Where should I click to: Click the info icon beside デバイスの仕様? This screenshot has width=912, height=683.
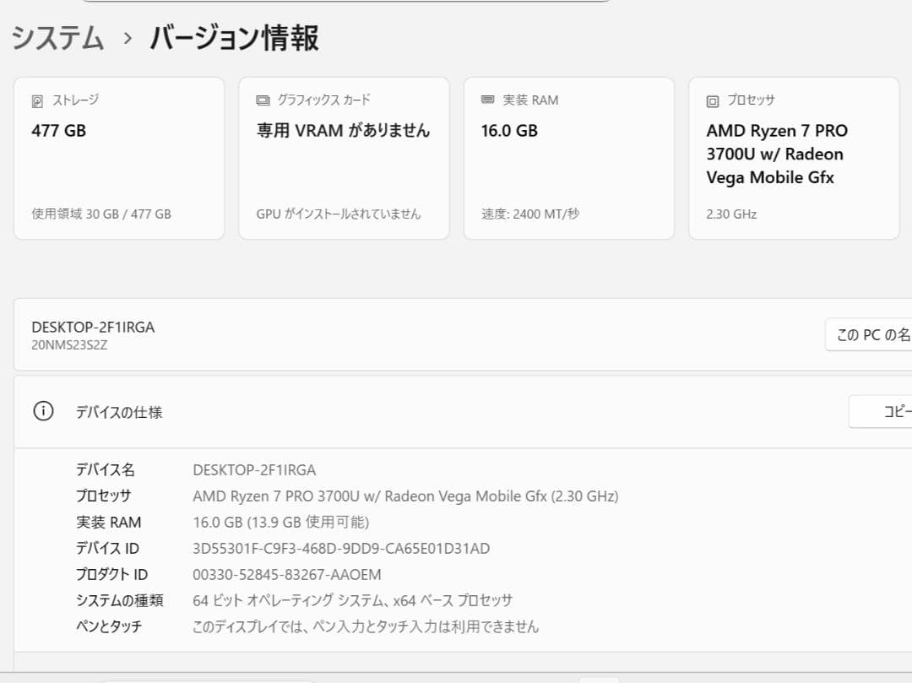42,412
